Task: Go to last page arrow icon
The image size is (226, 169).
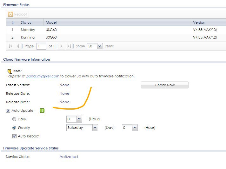Action: click(x=69, y=46)
